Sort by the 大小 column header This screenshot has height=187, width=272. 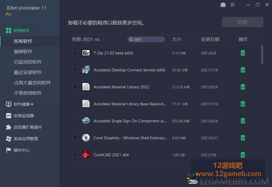point(177,39)
